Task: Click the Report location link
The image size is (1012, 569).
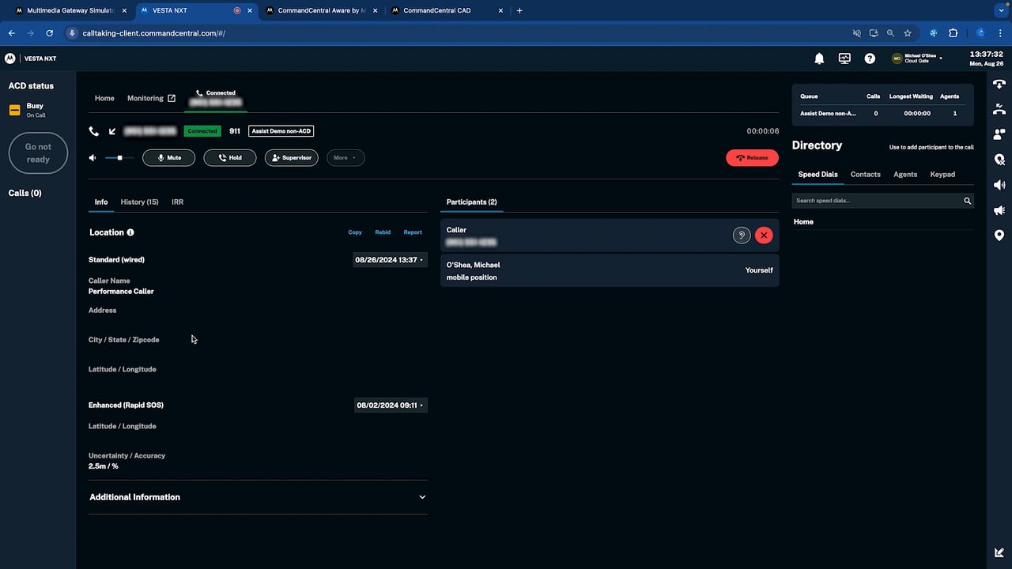Action: click(413, 232)
